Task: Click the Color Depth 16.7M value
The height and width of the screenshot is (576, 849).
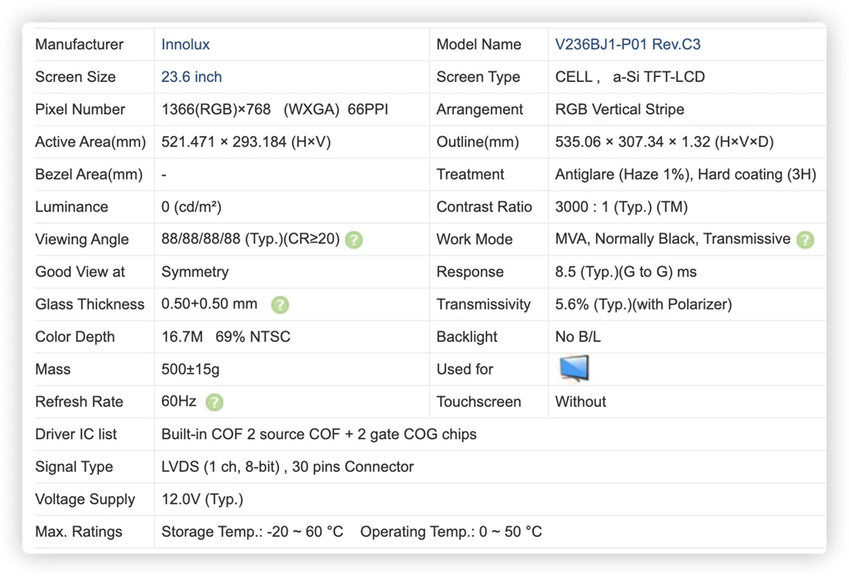Action: click(182, 337)
